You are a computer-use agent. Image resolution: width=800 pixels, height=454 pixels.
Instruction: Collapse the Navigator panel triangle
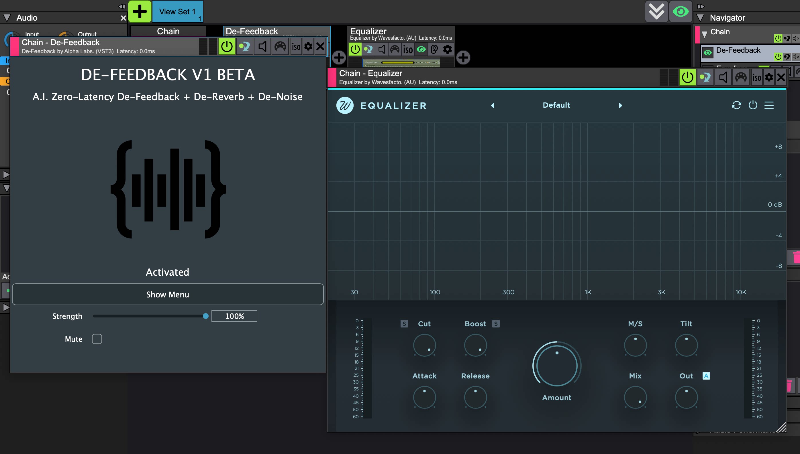click(700, 18)
